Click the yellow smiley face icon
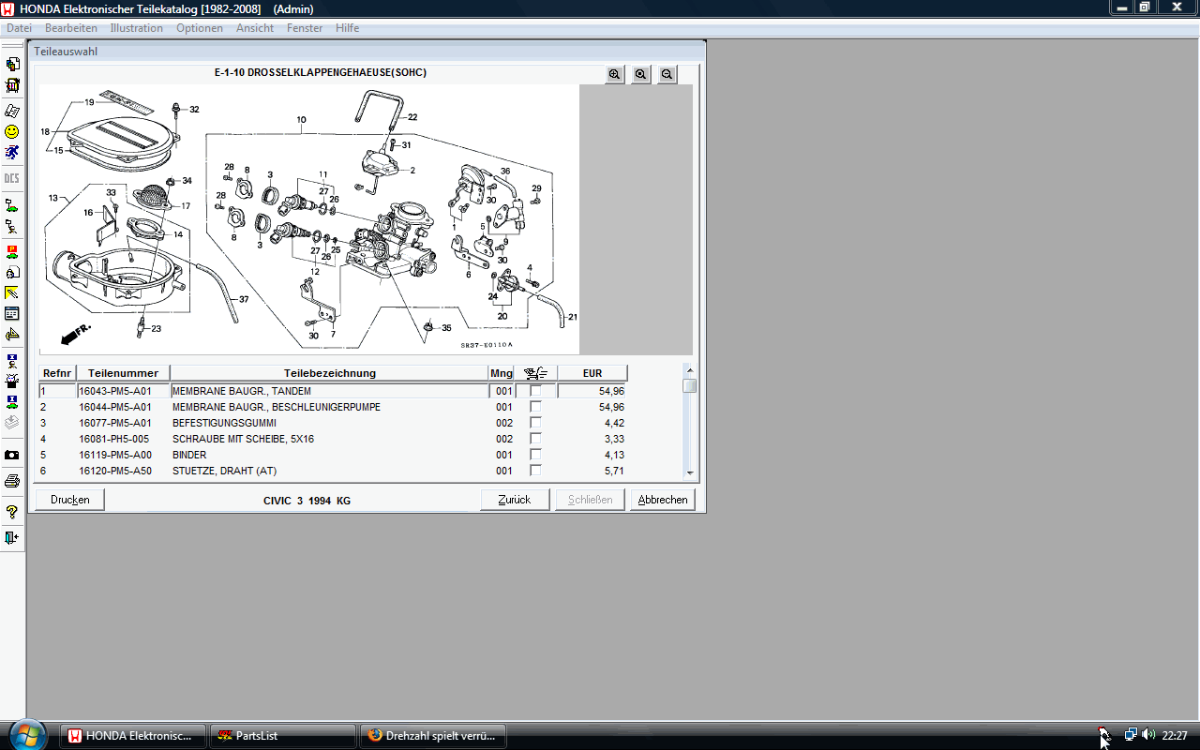The width and height of the screenshot is (1200, 750). click(12, 132)
